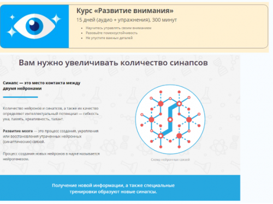The image size is (273, 204).
Task: Click the large sparkle star right of the eye
Action: click(56, 19)
